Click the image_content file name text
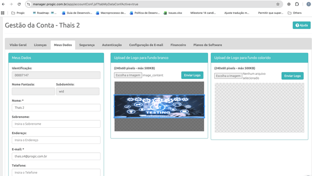312x176 pixels. [x=153, y=75]
